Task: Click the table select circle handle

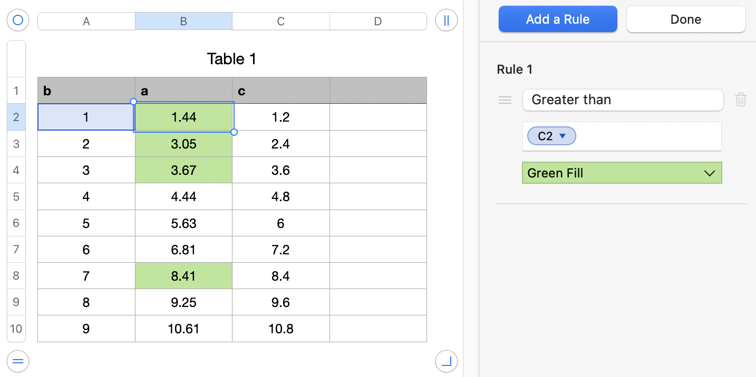Action: click(18, 21)
